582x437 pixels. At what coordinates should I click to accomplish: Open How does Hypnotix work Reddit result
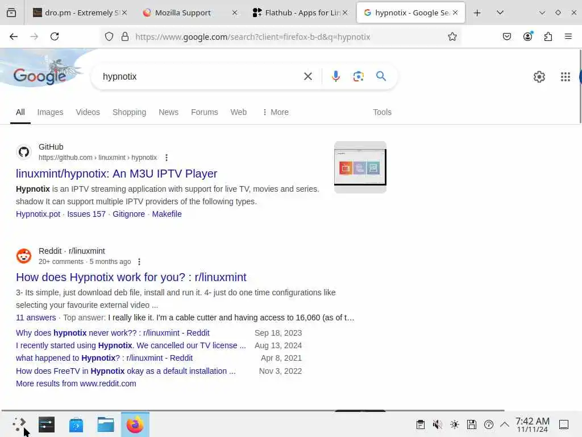131,277
